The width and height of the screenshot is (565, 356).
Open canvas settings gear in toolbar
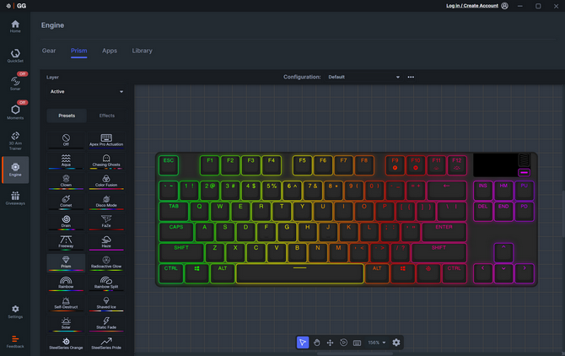pyautogui.click(x=396, y=343)
